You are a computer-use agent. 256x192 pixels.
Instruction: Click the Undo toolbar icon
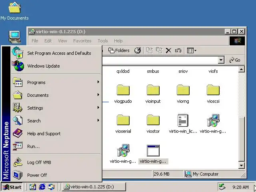(x=178, y=50)
